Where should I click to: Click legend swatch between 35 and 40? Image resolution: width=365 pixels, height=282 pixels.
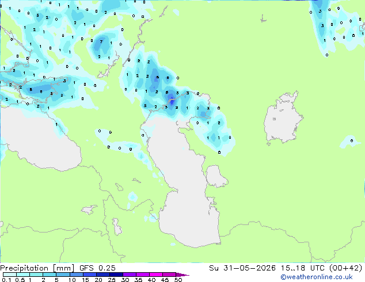click(142, 275)
